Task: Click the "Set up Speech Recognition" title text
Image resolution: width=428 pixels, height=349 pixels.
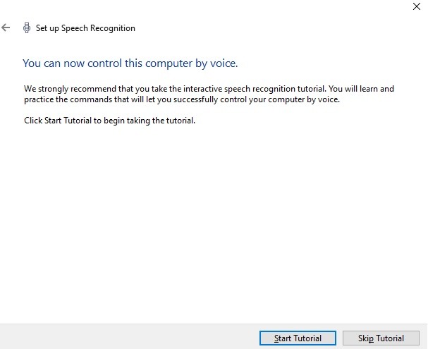Action: point(85,28)
